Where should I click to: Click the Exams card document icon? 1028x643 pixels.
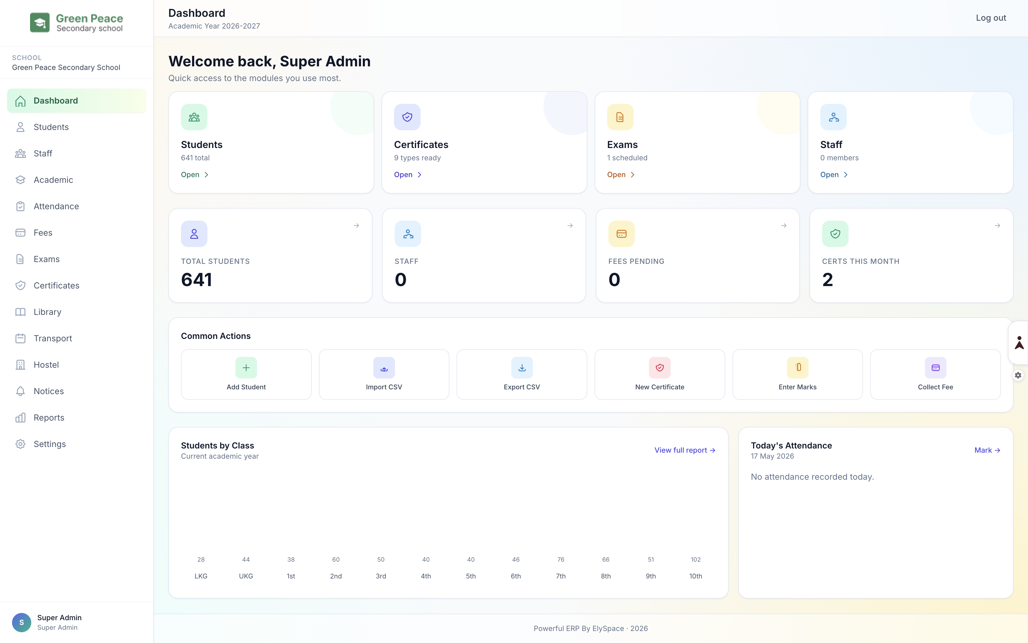620,117
